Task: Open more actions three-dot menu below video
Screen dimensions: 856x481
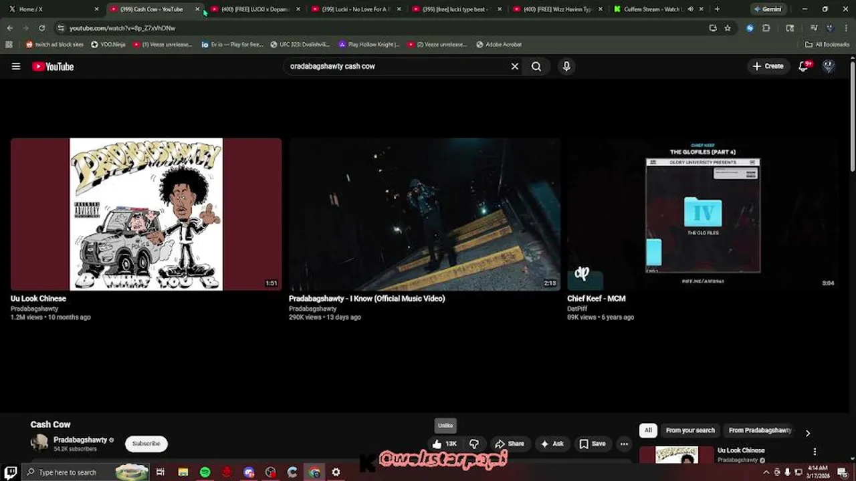Action: click(x=624, y=444)
